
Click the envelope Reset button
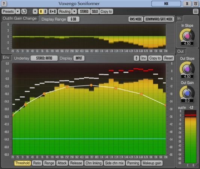(168, 58)
